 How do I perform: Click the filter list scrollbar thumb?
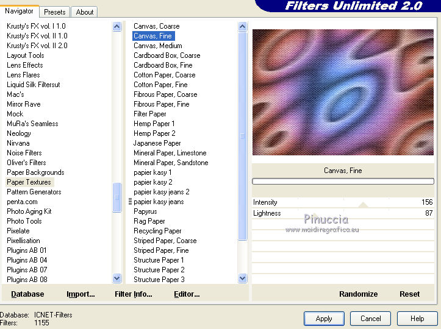pyautogui.click(x=242, y=136)
